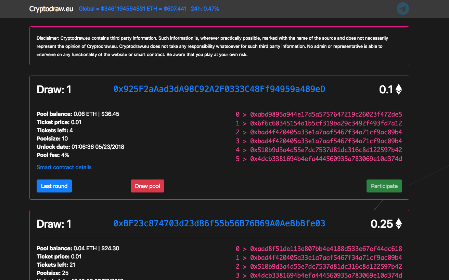Select the Tickets left: 4 line
Image resolution: width=449 pixels, height=280 pixels.
pyautogui.click(x=55, y=130)
